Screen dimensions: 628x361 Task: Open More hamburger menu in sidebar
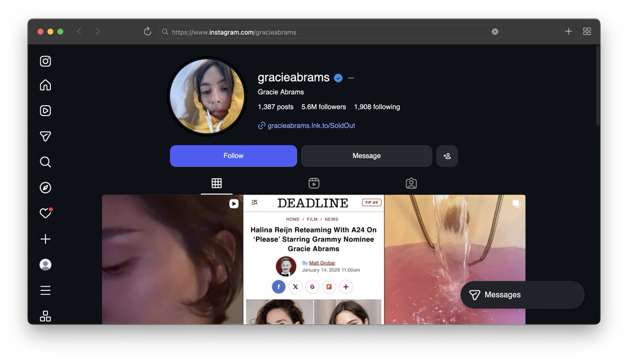(46, 290)
